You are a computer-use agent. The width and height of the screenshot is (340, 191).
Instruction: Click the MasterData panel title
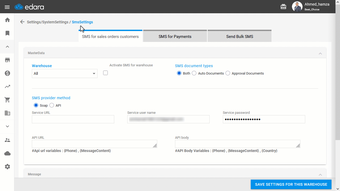[x=36, y=53]
